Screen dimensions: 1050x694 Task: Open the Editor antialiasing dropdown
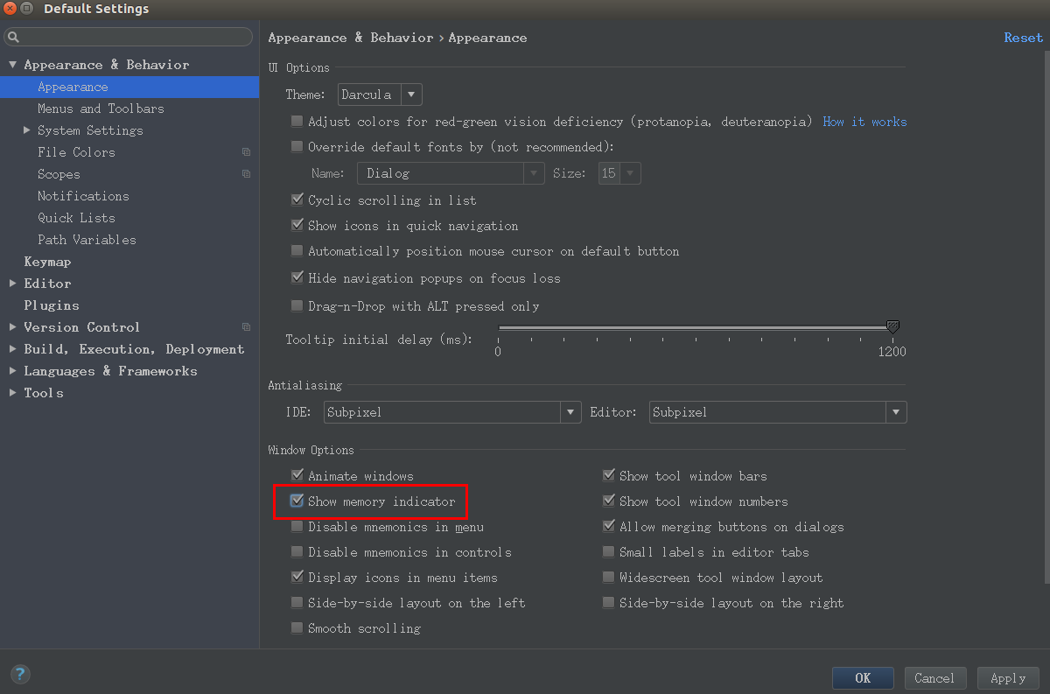click(778, 412)
